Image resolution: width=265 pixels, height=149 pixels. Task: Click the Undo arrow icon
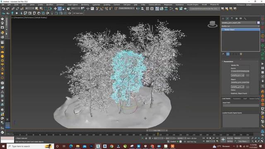point(4,8)
